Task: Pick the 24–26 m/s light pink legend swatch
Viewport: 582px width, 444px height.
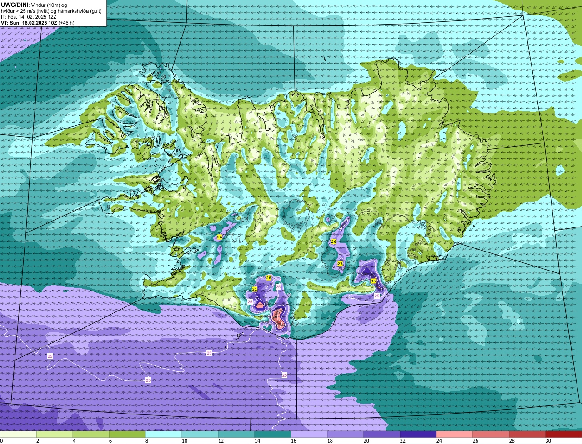Action: pyautogui.click(x=455, y=434)
